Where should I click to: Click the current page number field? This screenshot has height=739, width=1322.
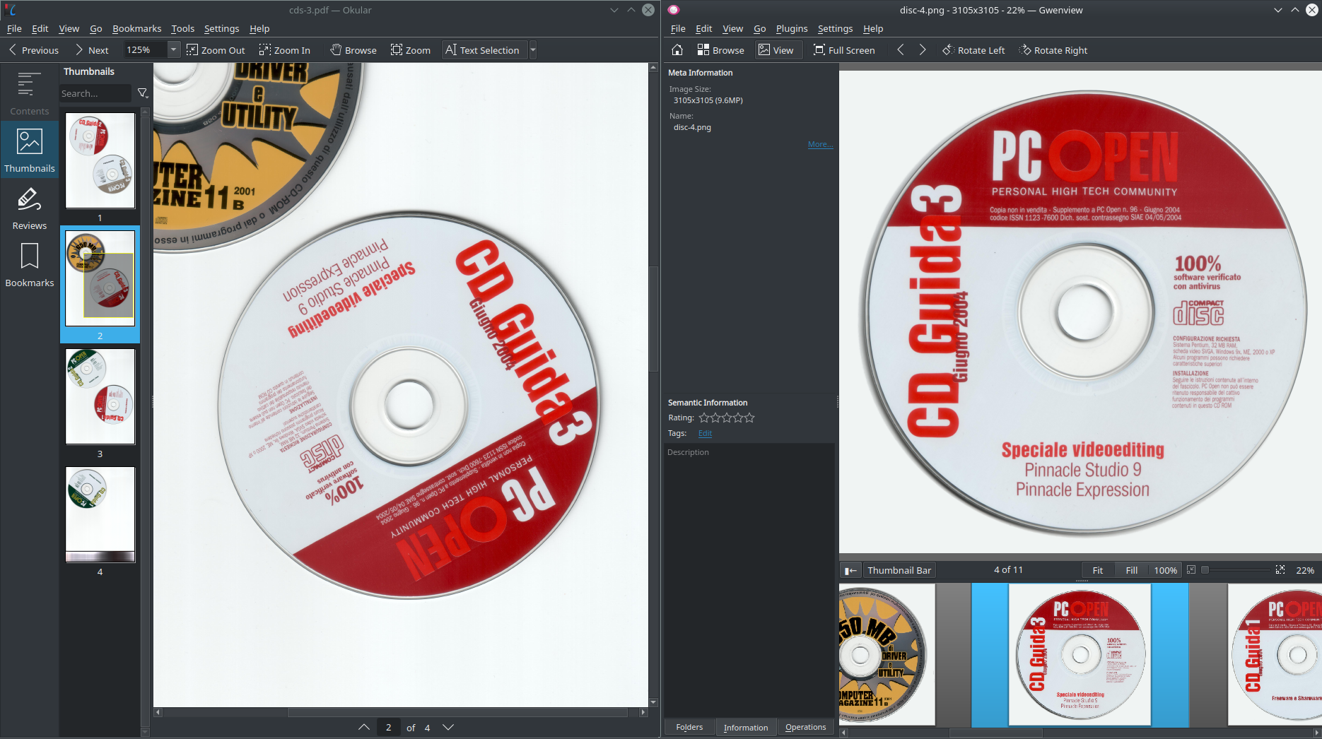(388, 727)
